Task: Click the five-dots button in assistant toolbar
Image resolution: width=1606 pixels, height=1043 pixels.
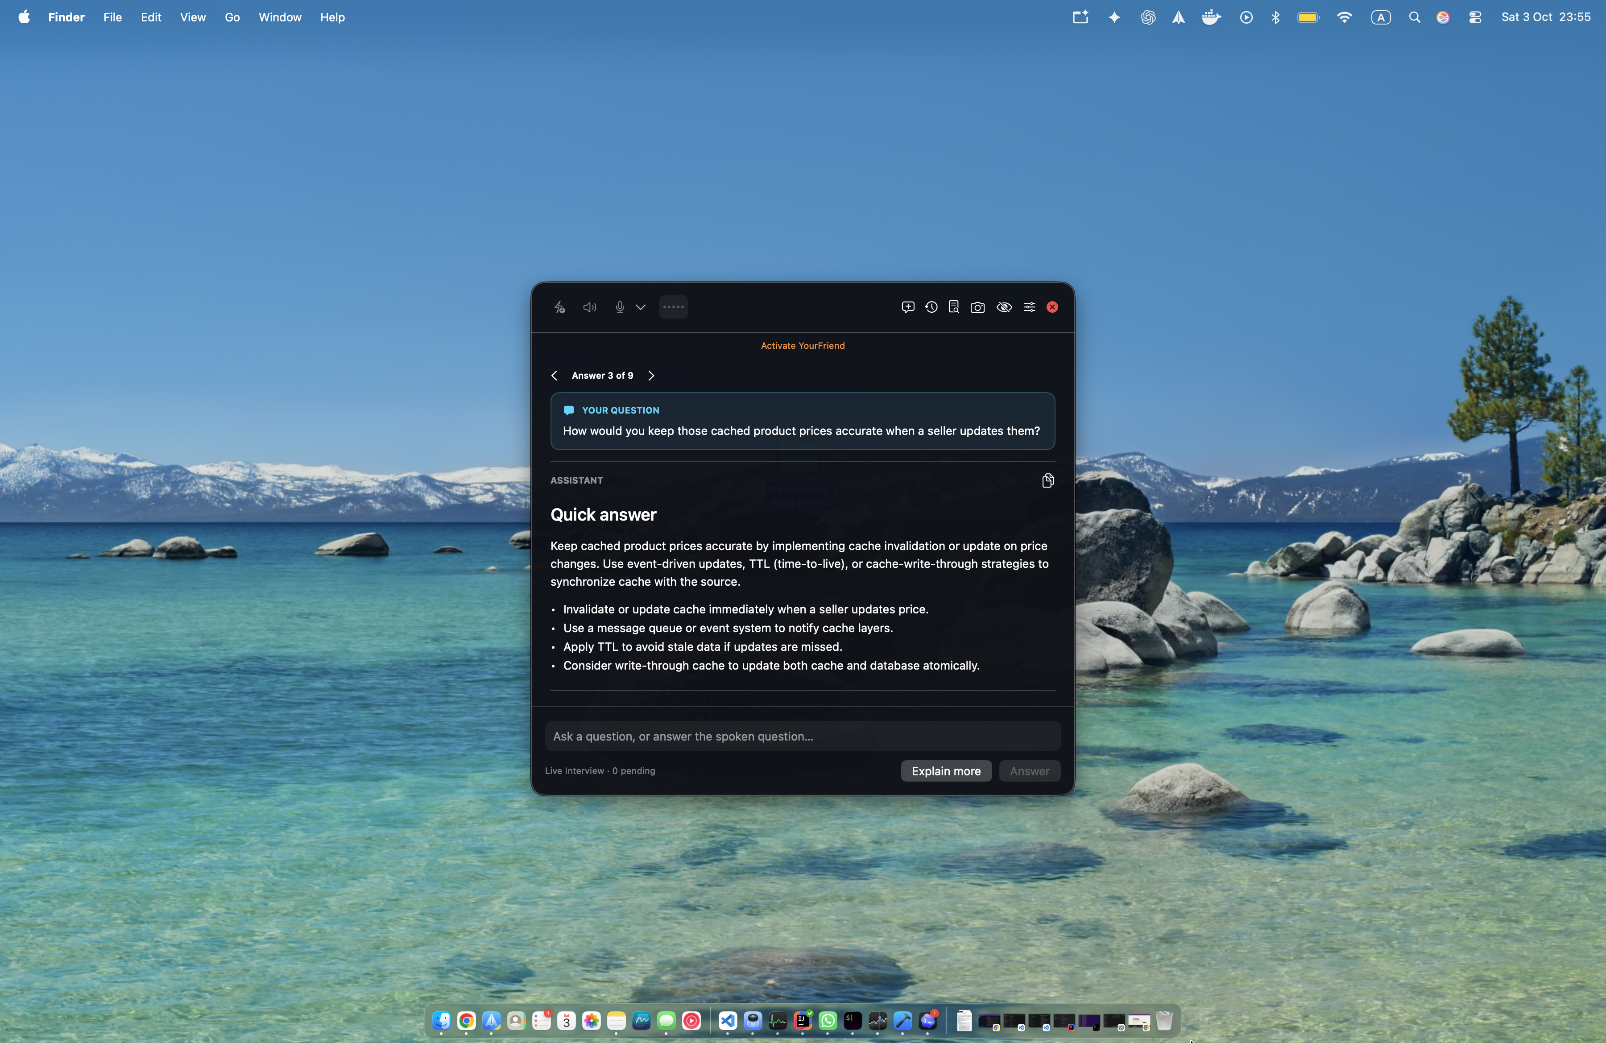Action: coord(673,307)
